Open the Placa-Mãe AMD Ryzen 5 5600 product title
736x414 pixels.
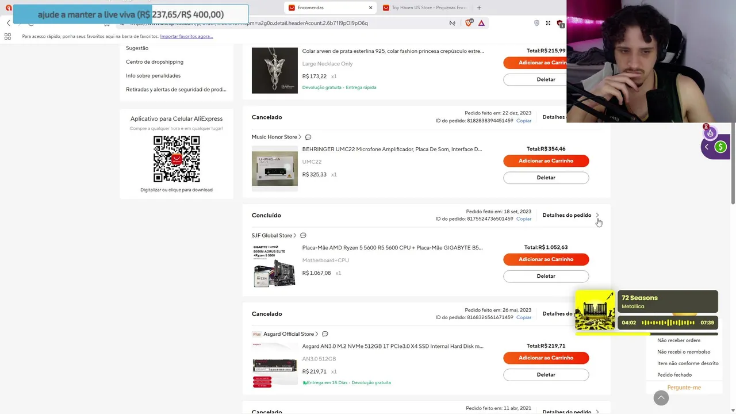[392, 248]
